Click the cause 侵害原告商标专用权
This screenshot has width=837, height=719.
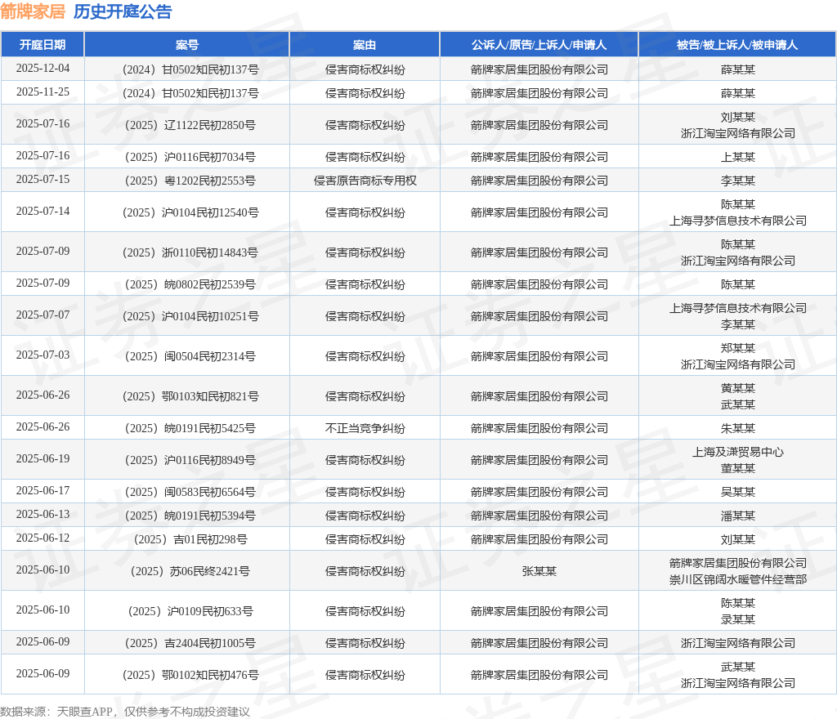(x=365, y=181)
